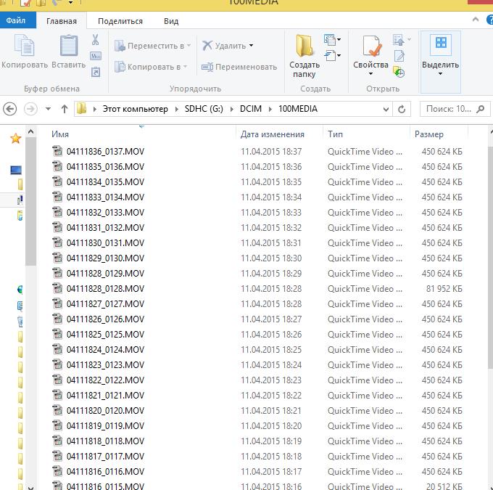
Task: Click DCIM in the address bar path
Action: point(252,109)
